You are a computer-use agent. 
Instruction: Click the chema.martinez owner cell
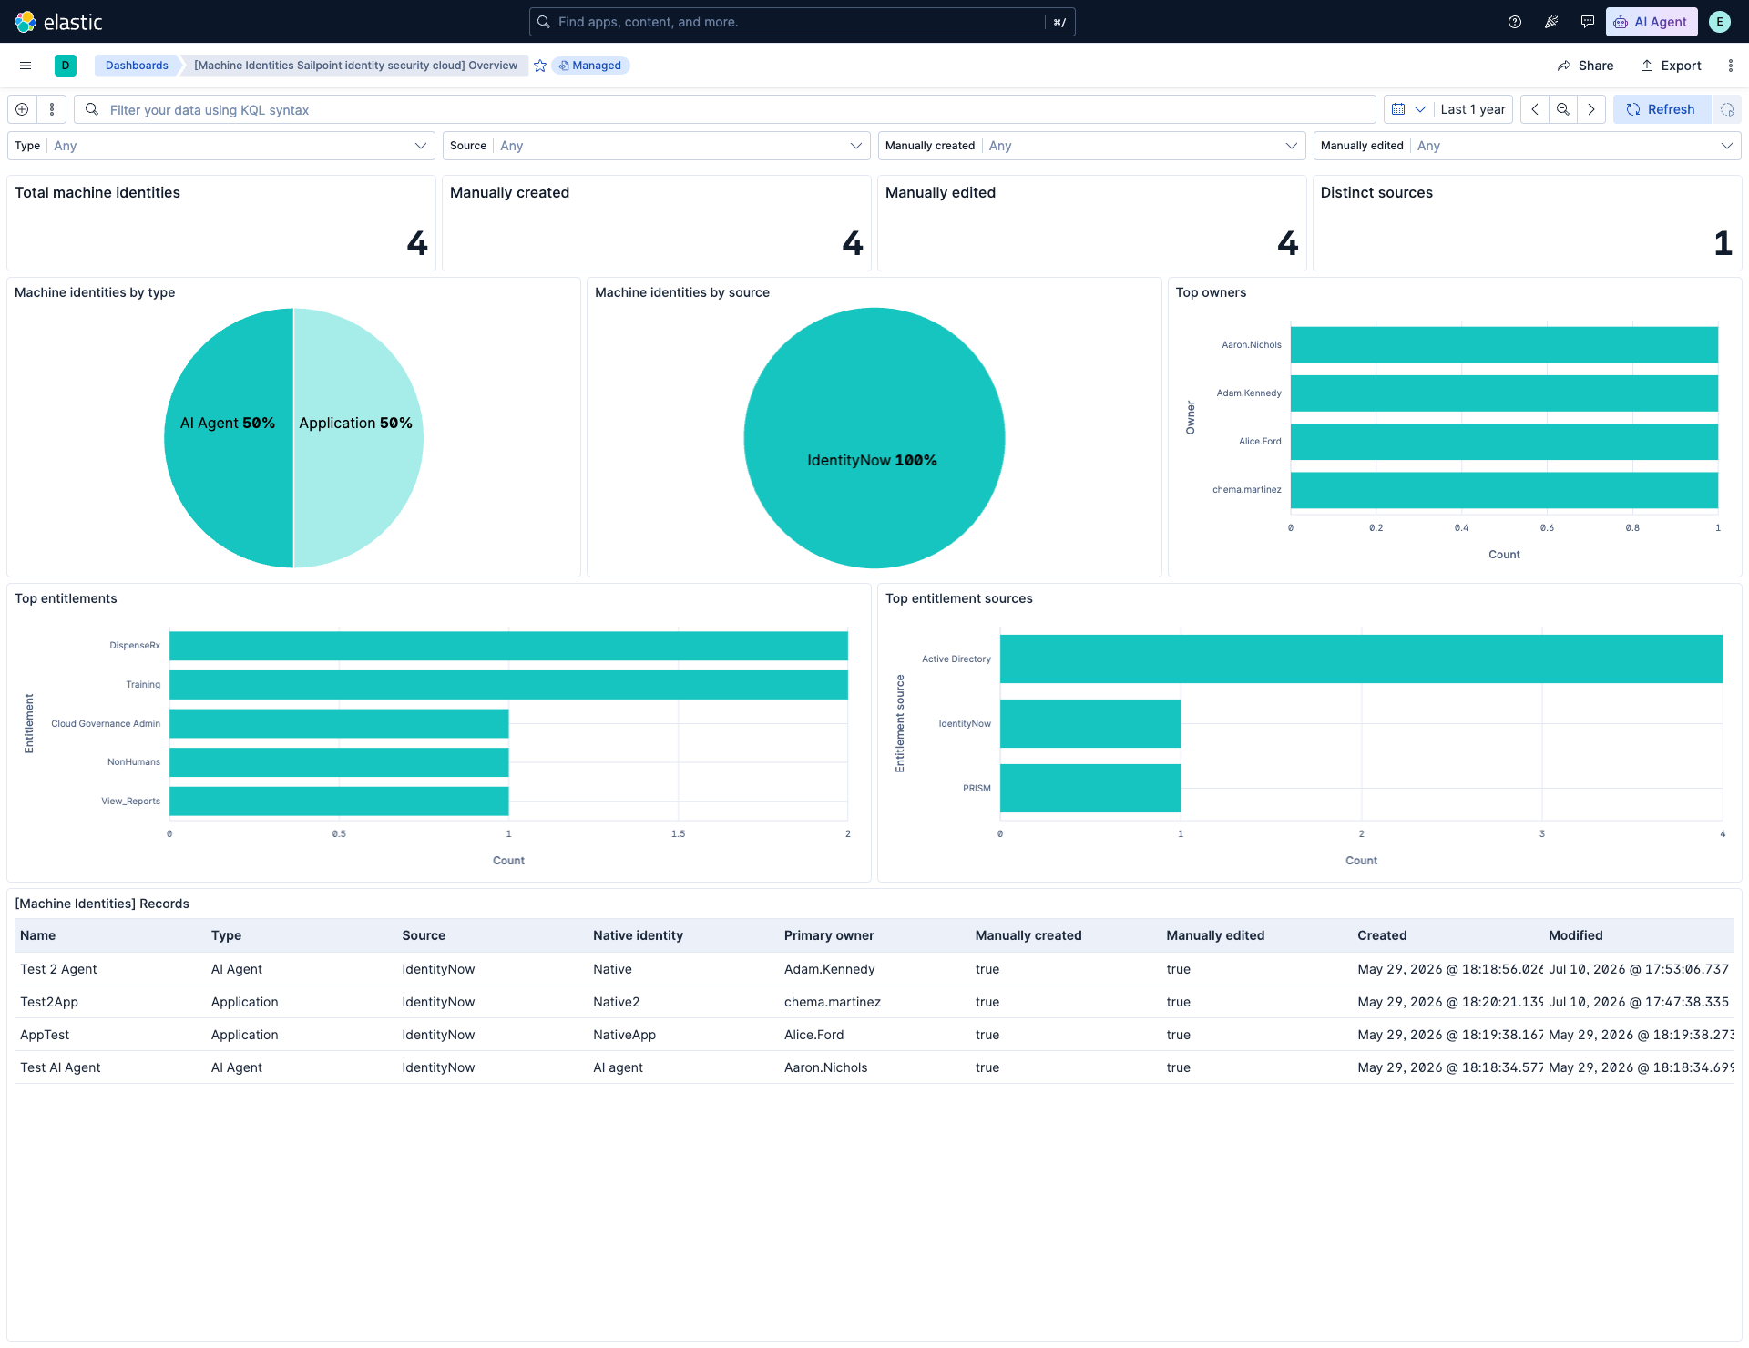(x=833, y=1002)
